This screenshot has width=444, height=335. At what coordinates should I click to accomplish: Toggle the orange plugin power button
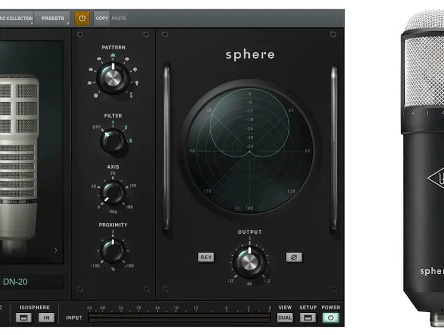[x=82, y=19]
